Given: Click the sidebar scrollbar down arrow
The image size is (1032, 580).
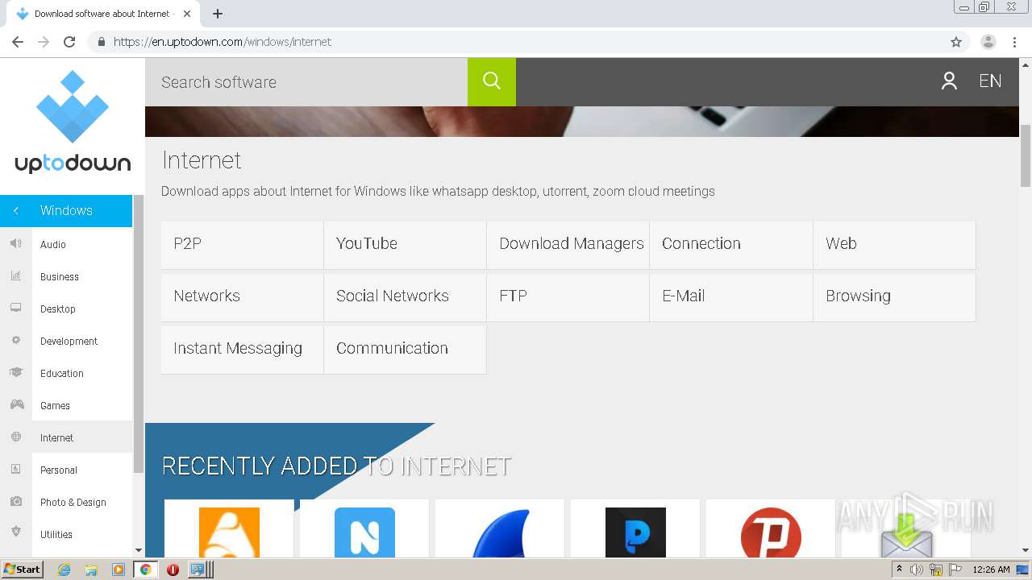Looking at the screenshot, I should tap(138, 550).
